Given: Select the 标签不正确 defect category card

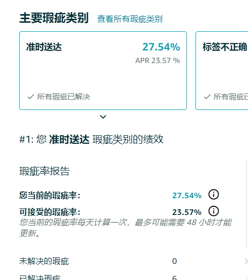Looking at the screenshot, I should tap(222, 71).
